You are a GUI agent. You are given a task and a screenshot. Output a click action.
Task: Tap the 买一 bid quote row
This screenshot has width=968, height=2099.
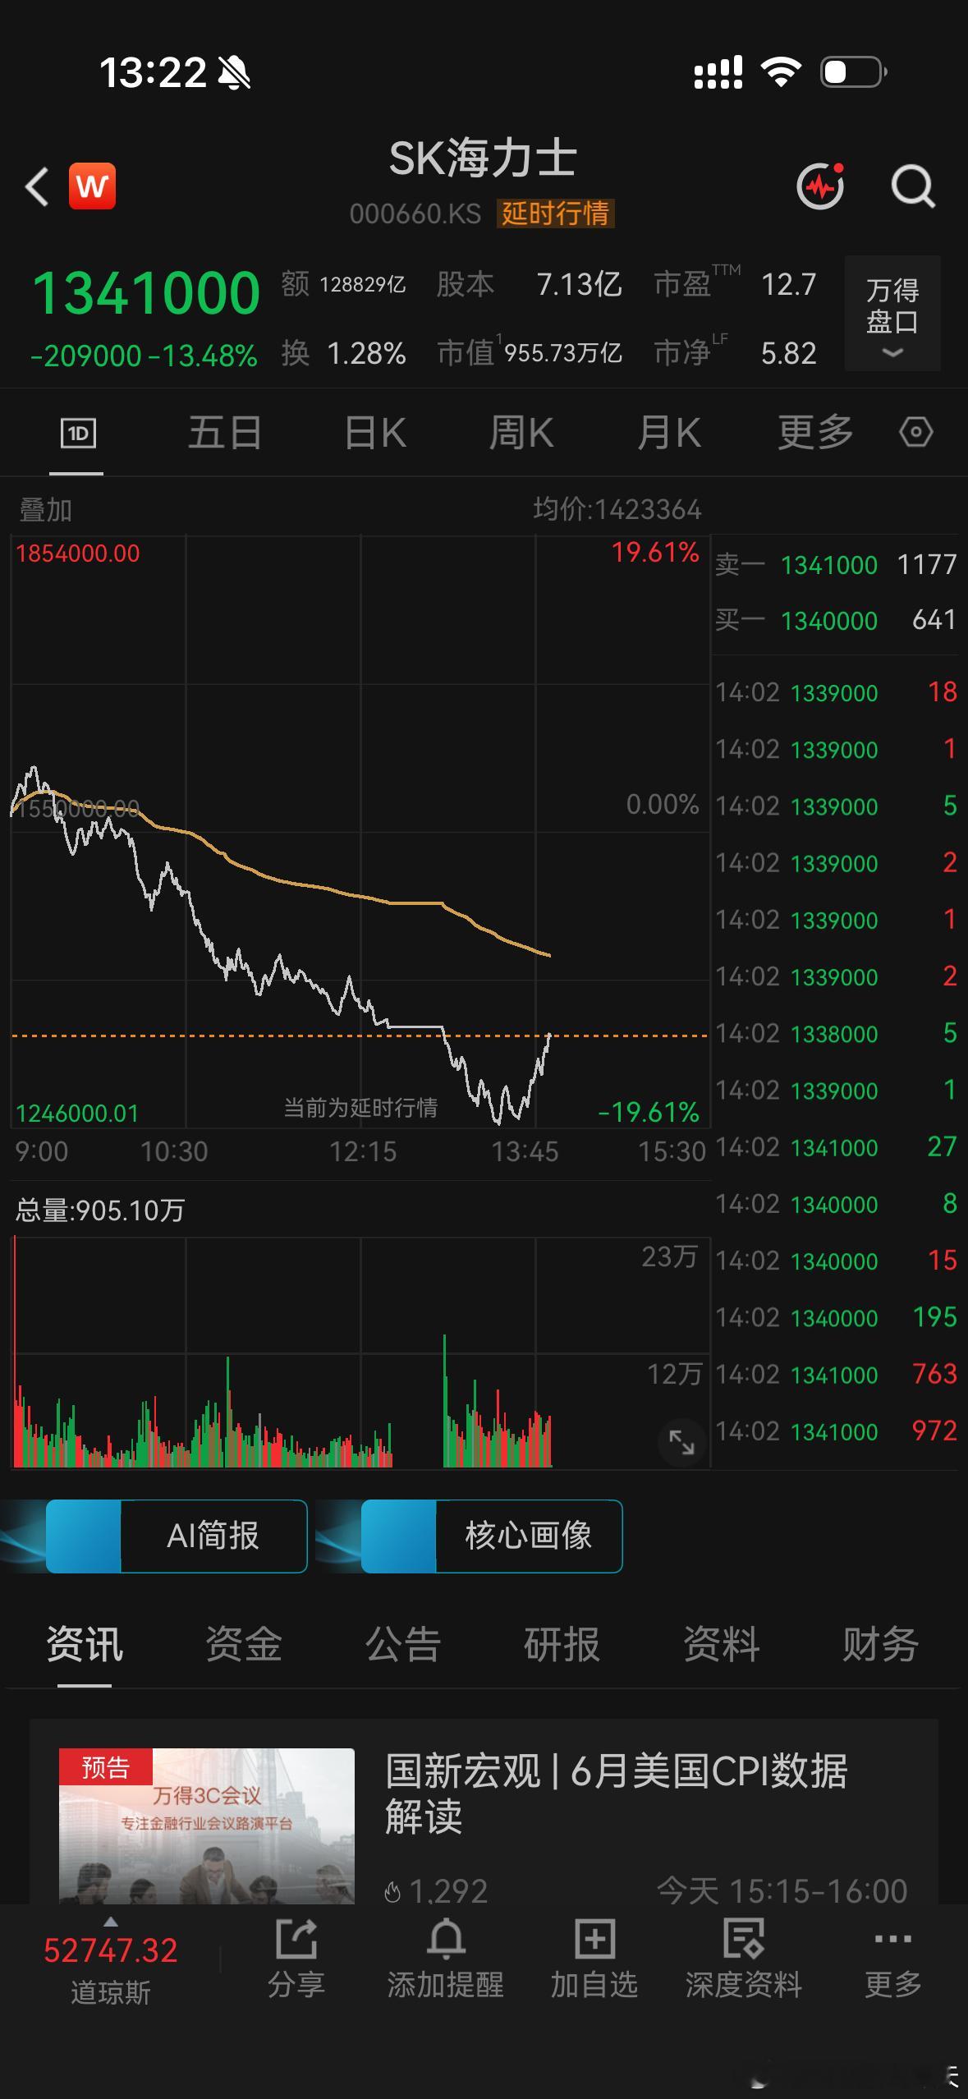(836, 620)
